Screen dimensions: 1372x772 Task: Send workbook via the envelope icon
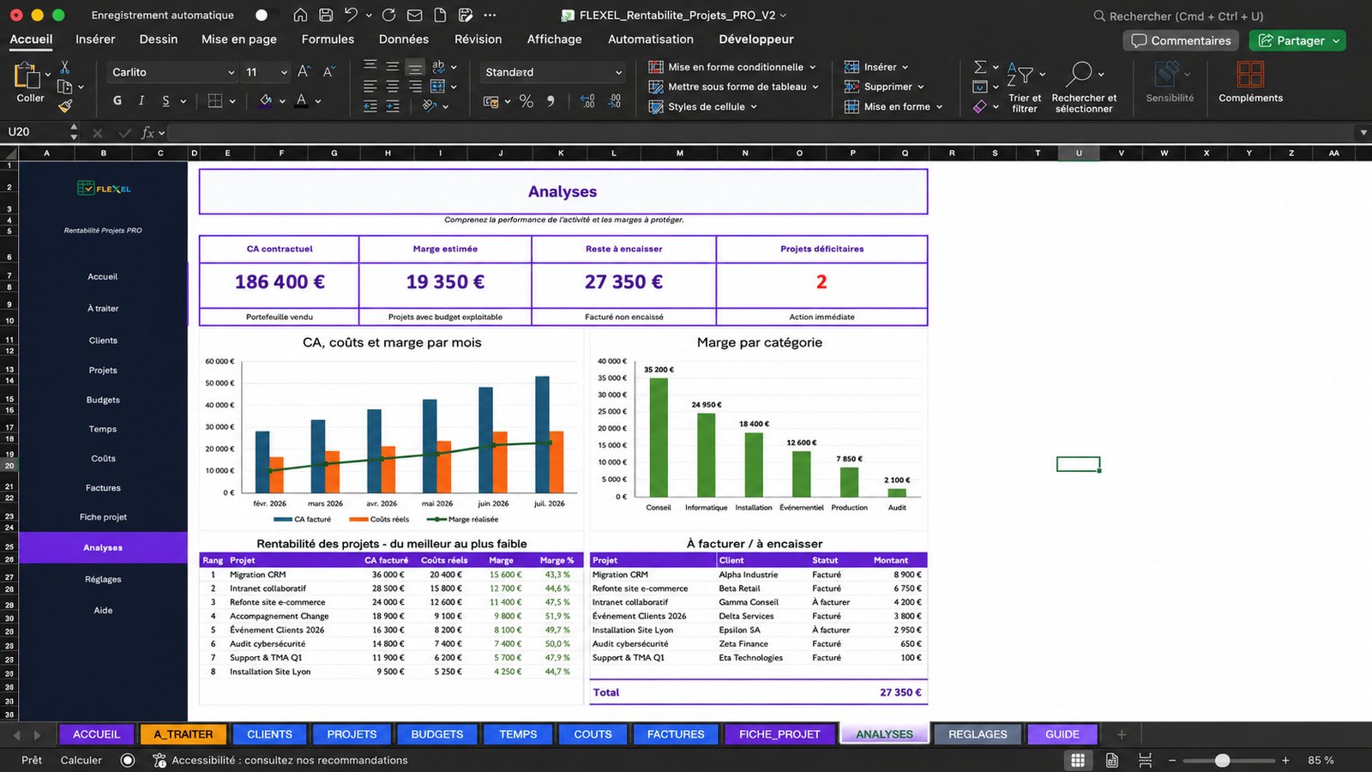[x=414, y=15]
